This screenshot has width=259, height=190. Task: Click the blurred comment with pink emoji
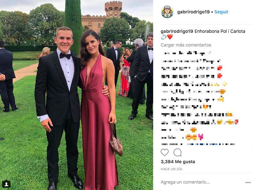point(182,137)
